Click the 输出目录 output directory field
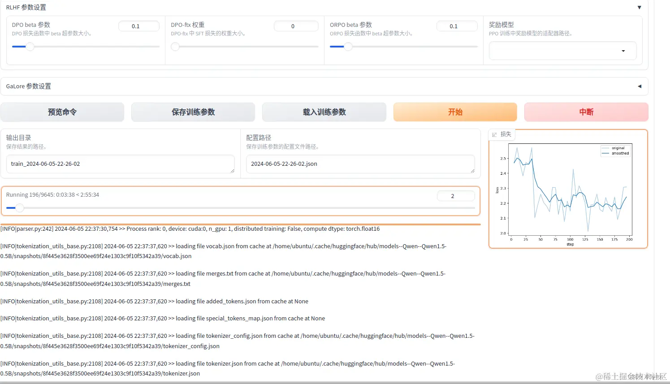 click(x=121, y=164)
